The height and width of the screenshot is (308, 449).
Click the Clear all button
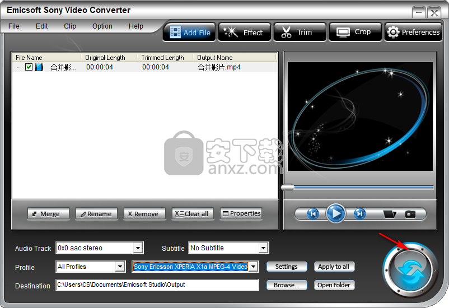pyautogui.click(x=193, y=214)
